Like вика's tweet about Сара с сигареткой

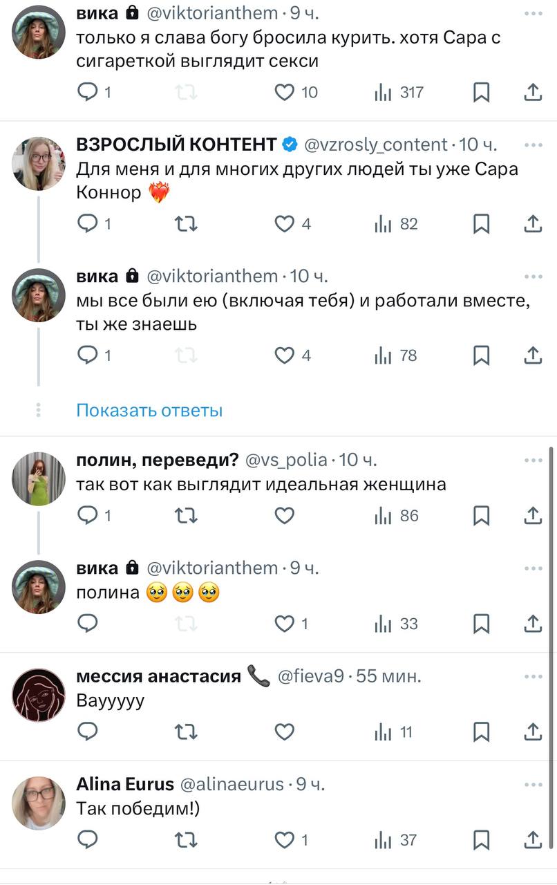point(285,92)
